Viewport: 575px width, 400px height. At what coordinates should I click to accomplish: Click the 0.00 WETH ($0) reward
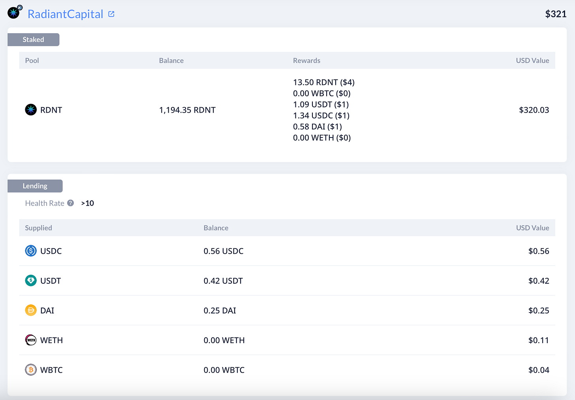tap(322, 138)
